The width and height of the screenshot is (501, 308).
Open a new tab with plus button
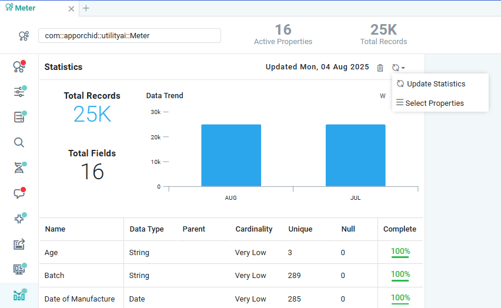click(x=86, y=8)
